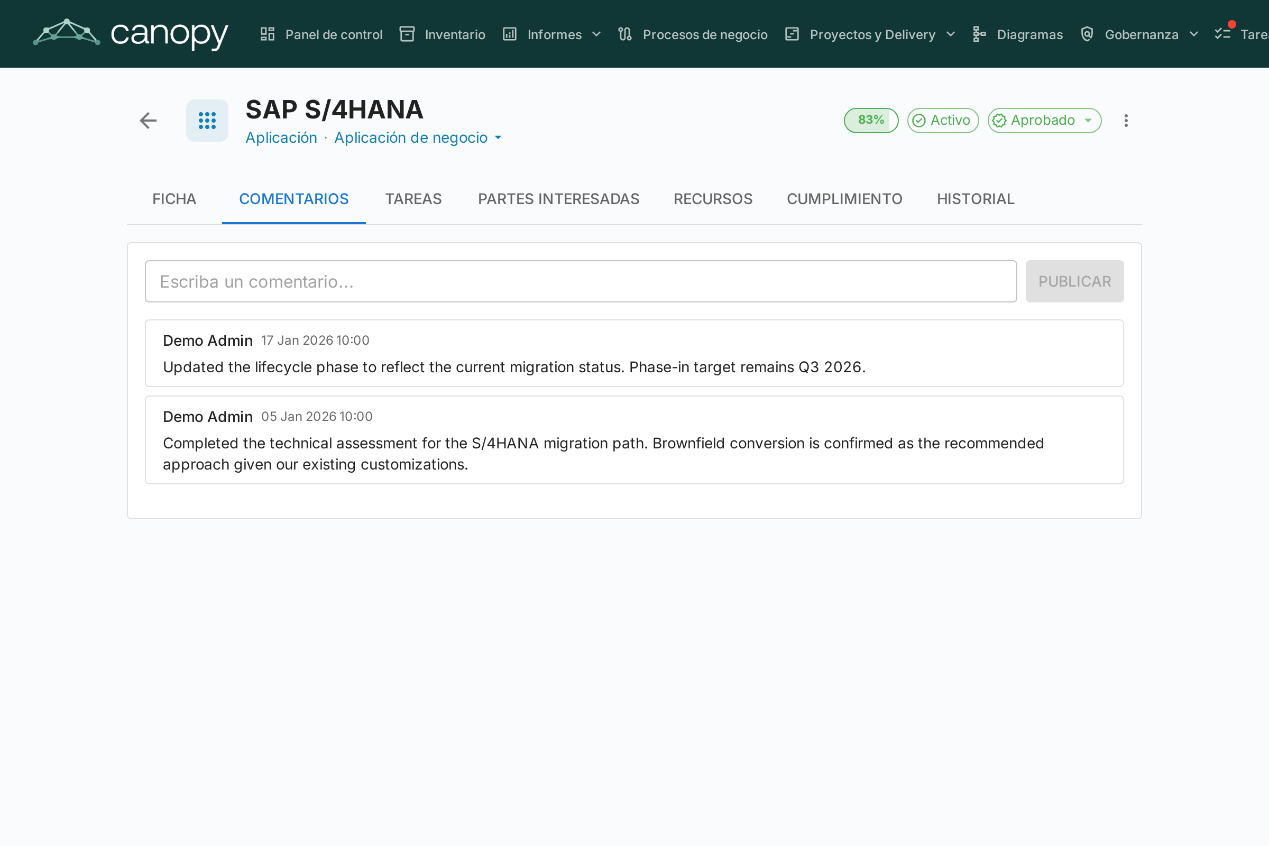This screenshot has width=1269, height=846.
Task: Open the Aprobado status dropdown arrow
Action: point(1088,121)
